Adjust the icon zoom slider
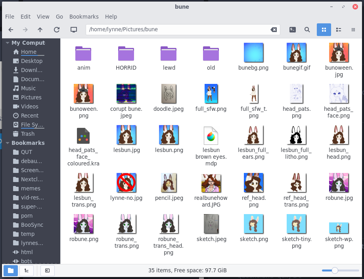Image resolution: width=364 pixels, height=279 pixels. (x=335, y=271)
